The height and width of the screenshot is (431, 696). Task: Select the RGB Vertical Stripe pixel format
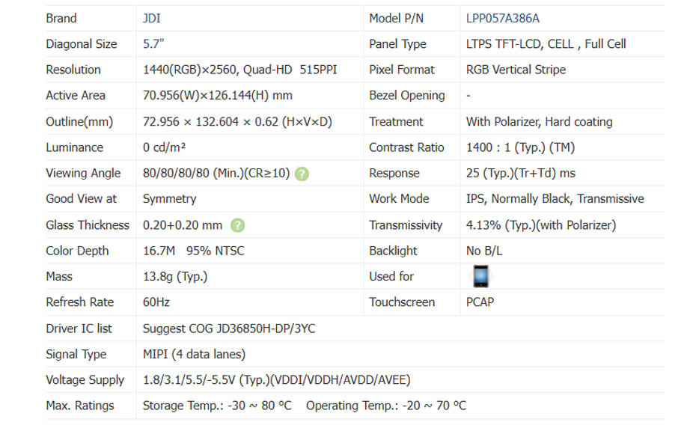516,70
